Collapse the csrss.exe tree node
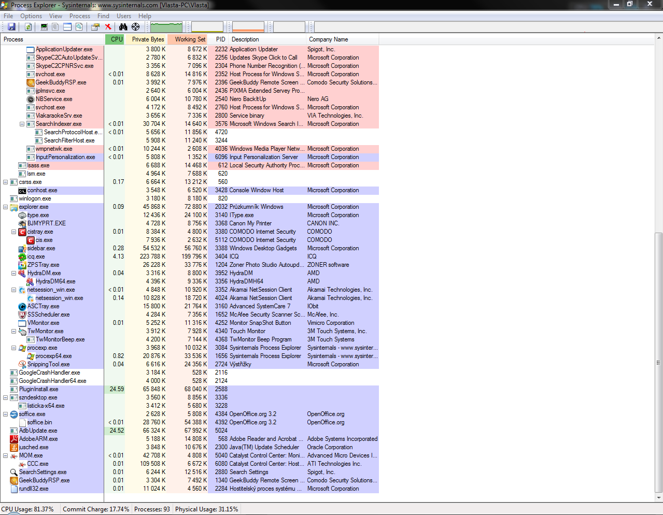The height and width of the screenshot is (515, 663). (6, 182)
